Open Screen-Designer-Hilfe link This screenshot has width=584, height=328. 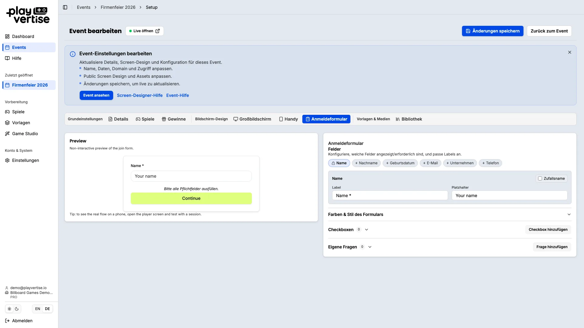140,95
